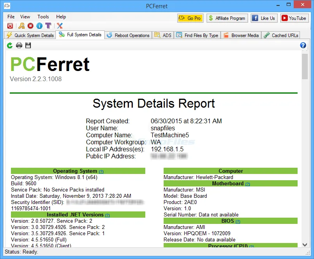Click the red power icon in toolbar

tap(10, 26)
